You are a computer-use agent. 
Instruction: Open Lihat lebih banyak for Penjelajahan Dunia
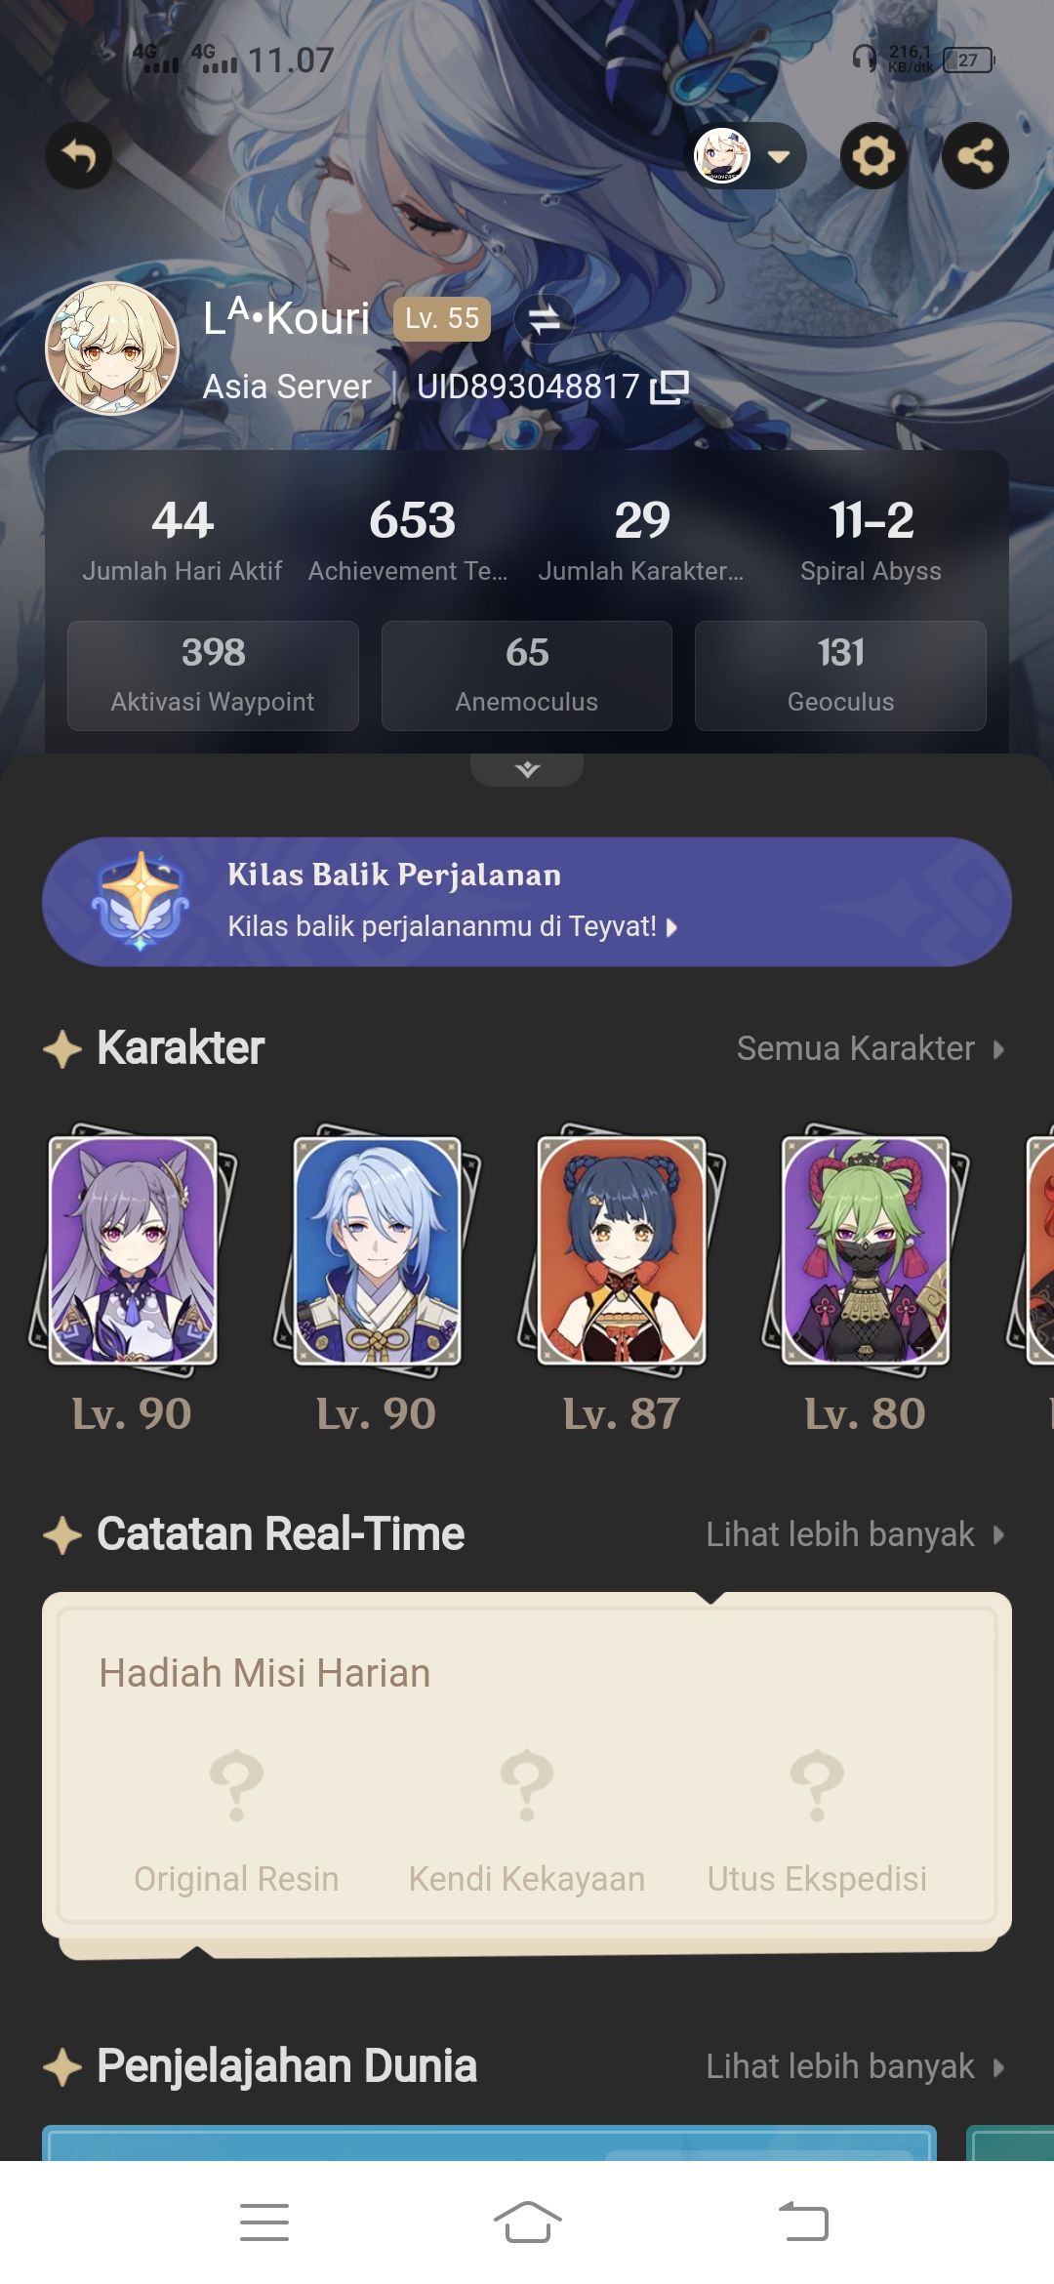click(855, 2066)
